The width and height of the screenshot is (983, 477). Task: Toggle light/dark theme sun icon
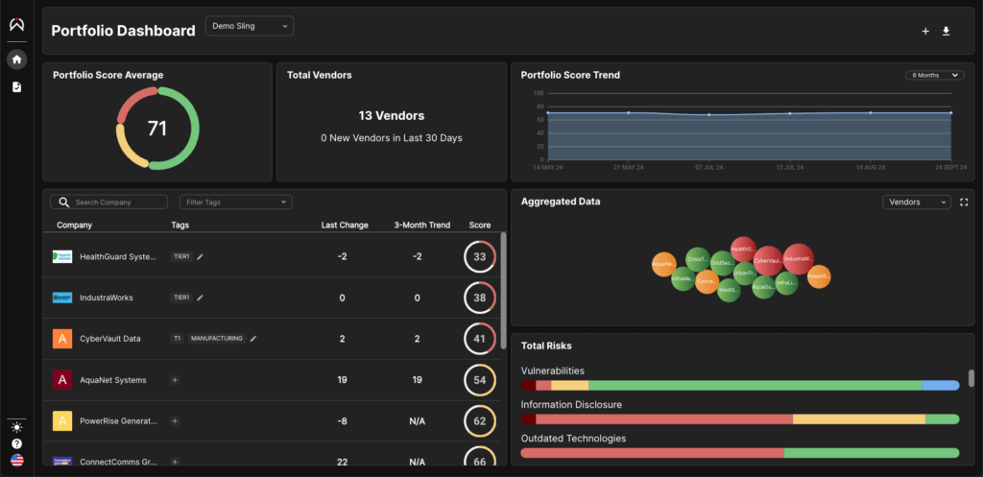pos(16,427)
